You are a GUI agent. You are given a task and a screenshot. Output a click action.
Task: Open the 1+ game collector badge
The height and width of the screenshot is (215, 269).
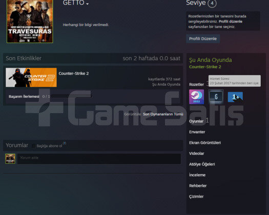235,97
